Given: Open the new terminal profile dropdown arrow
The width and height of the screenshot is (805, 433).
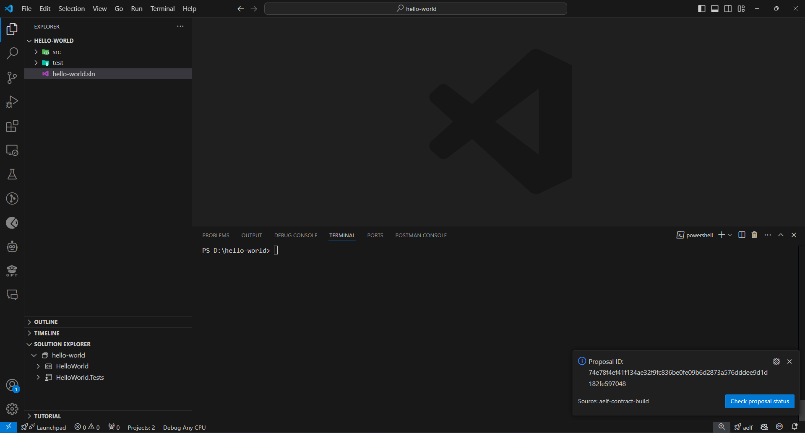Looking at the screenshot, I should [730, 235].
